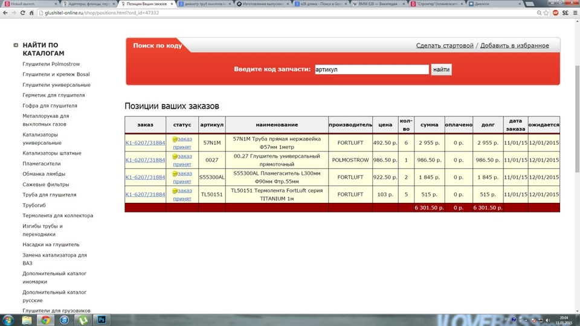Viewport: 580px width, 326px height.
Task: Click the Добавить в избранное link
Action: 514,45
